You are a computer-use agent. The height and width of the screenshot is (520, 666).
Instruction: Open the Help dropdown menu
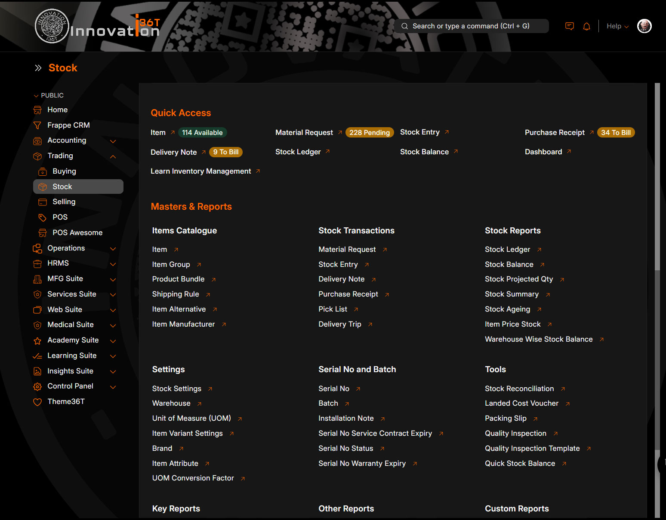click(617, 26)
